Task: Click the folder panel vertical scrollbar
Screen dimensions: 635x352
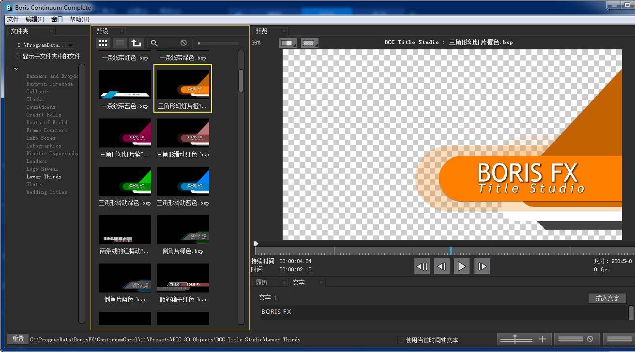Action: [x=82, y=192]
